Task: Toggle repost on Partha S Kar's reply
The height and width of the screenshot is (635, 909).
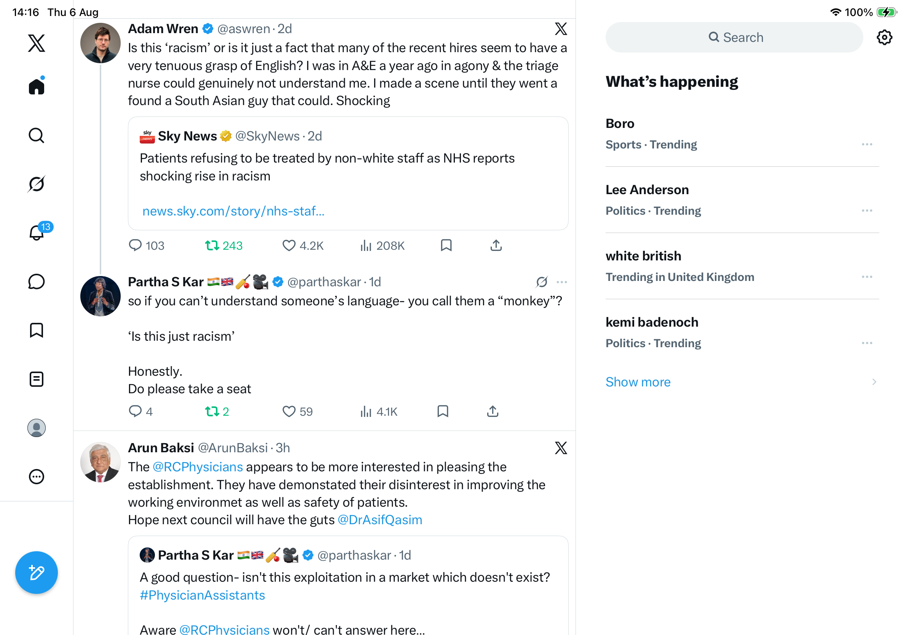Action: 217,412
